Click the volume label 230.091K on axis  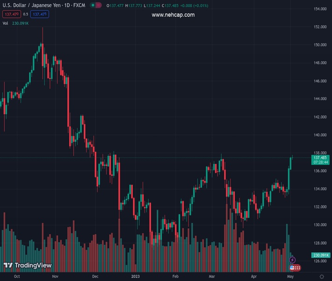(x=320, y=255)
